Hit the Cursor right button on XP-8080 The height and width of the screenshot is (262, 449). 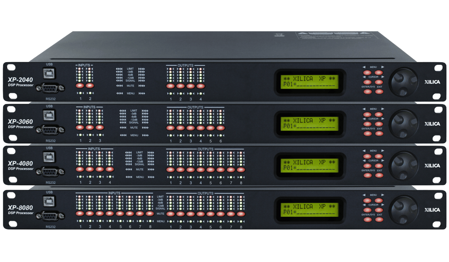click(379, 210)
